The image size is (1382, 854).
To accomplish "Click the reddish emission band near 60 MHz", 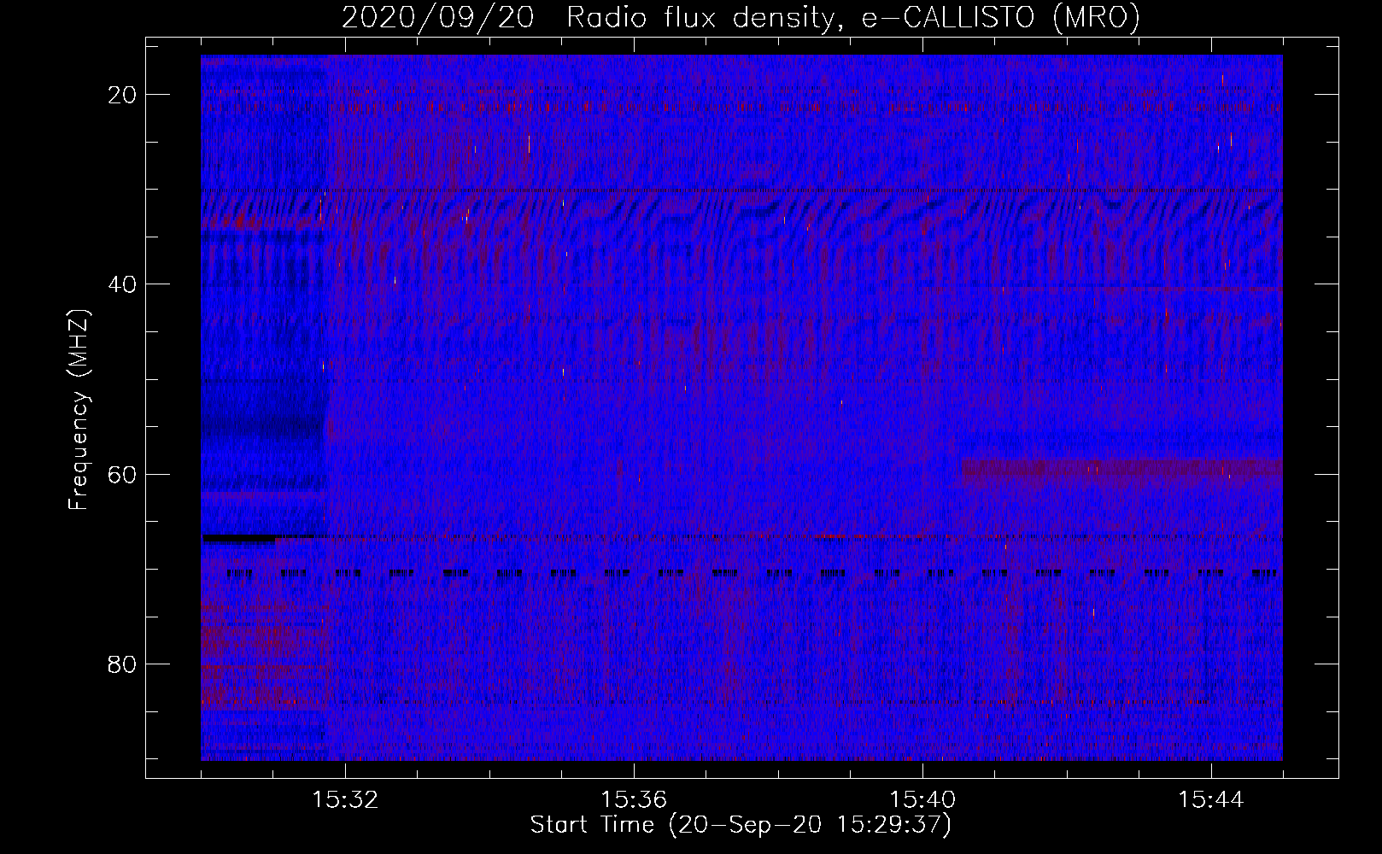I will [1121, 471].
